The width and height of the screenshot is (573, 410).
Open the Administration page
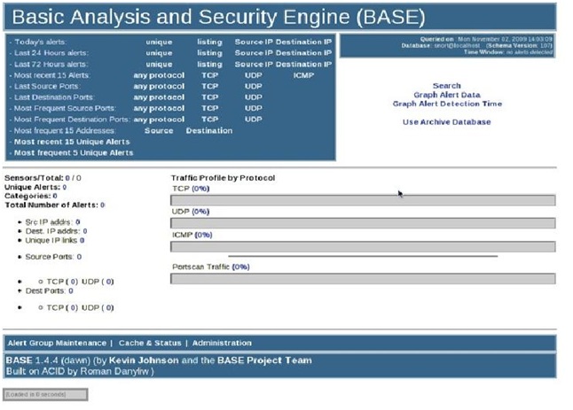(x=222, y=343)
